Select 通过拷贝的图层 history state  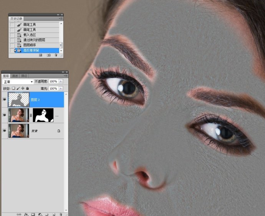tap(34, 40)
